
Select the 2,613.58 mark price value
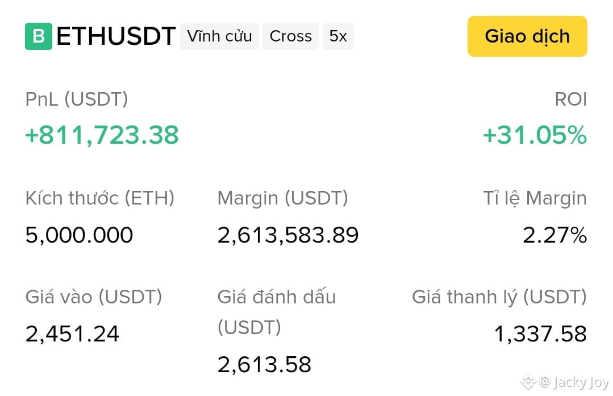[x=264, y=364]
